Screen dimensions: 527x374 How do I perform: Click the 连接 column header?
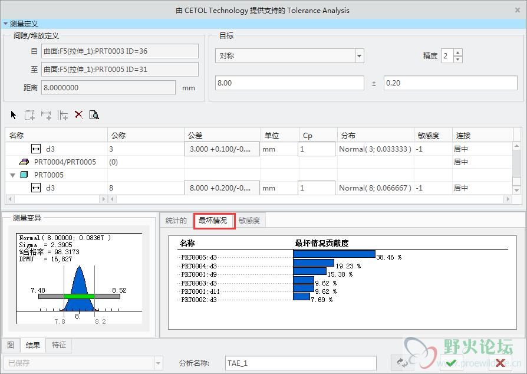(x=483, y=135)
